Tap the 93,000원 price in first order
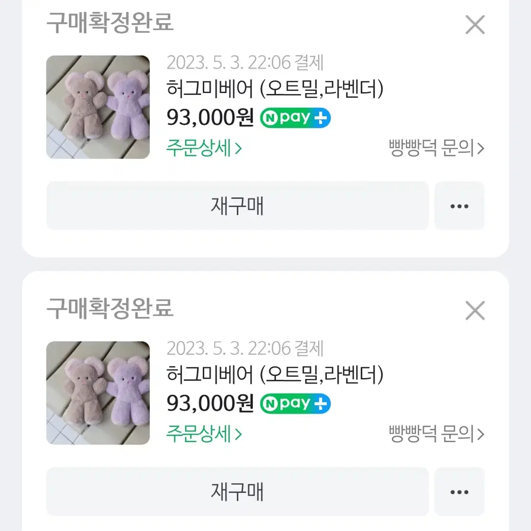Image resolution: width=531 pixels, height=531 pixels. pos(210,118)
